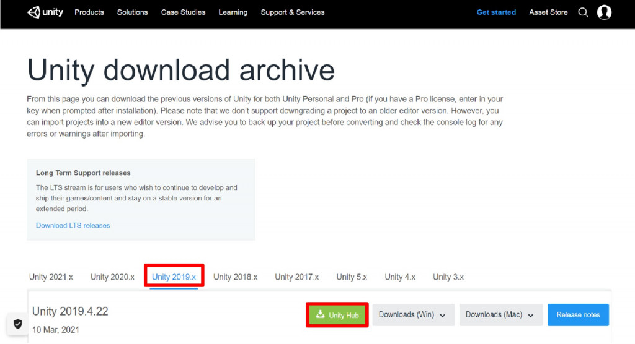The image size is (635, 344).
Task: Switch to the Unity 2017.x tab
Action: [297, 277]
